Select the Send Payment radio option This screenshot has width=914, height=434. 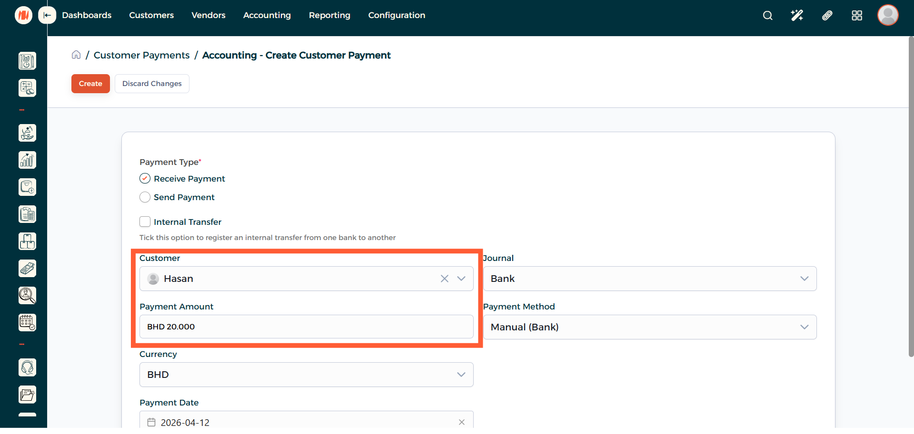point(145,197)
